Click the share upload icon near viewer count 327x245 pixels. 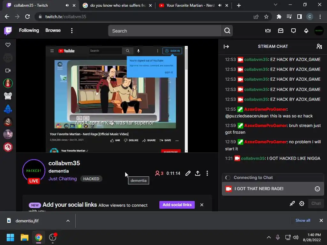click(x=197, y=173)
